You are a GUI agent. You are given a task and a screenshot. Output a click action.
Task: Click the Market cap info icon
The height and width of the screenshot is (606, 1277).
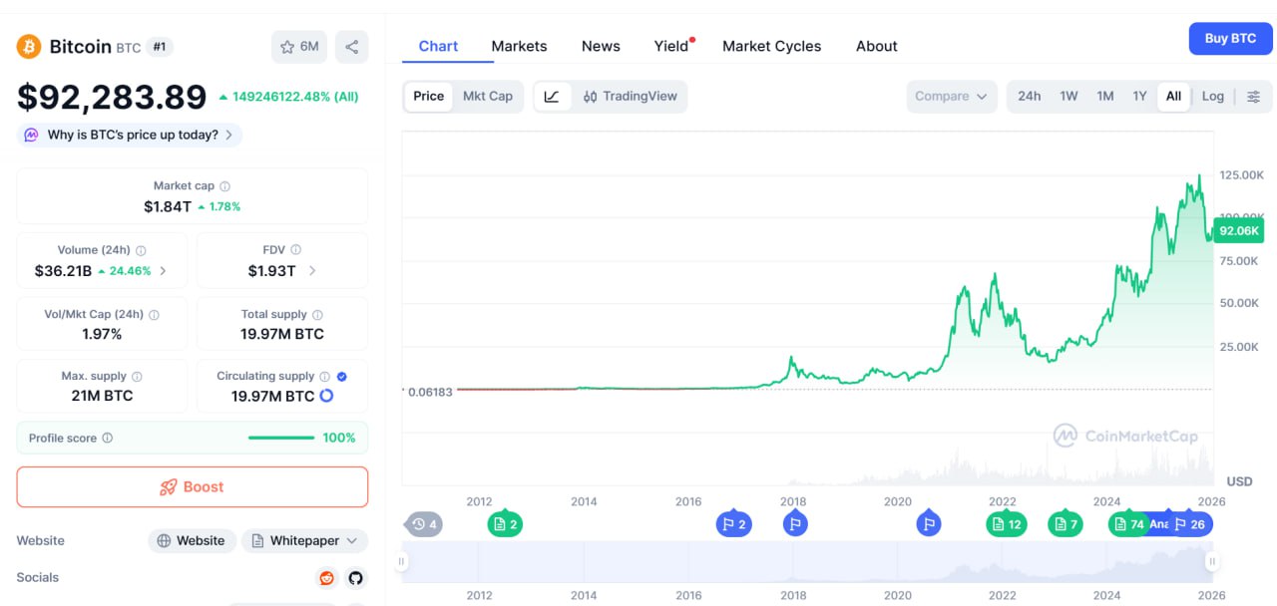pos(224,186)
